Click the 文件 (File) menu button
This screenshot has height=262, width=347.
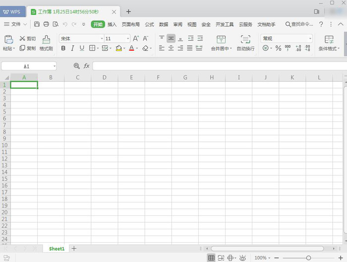click(16, 24)
